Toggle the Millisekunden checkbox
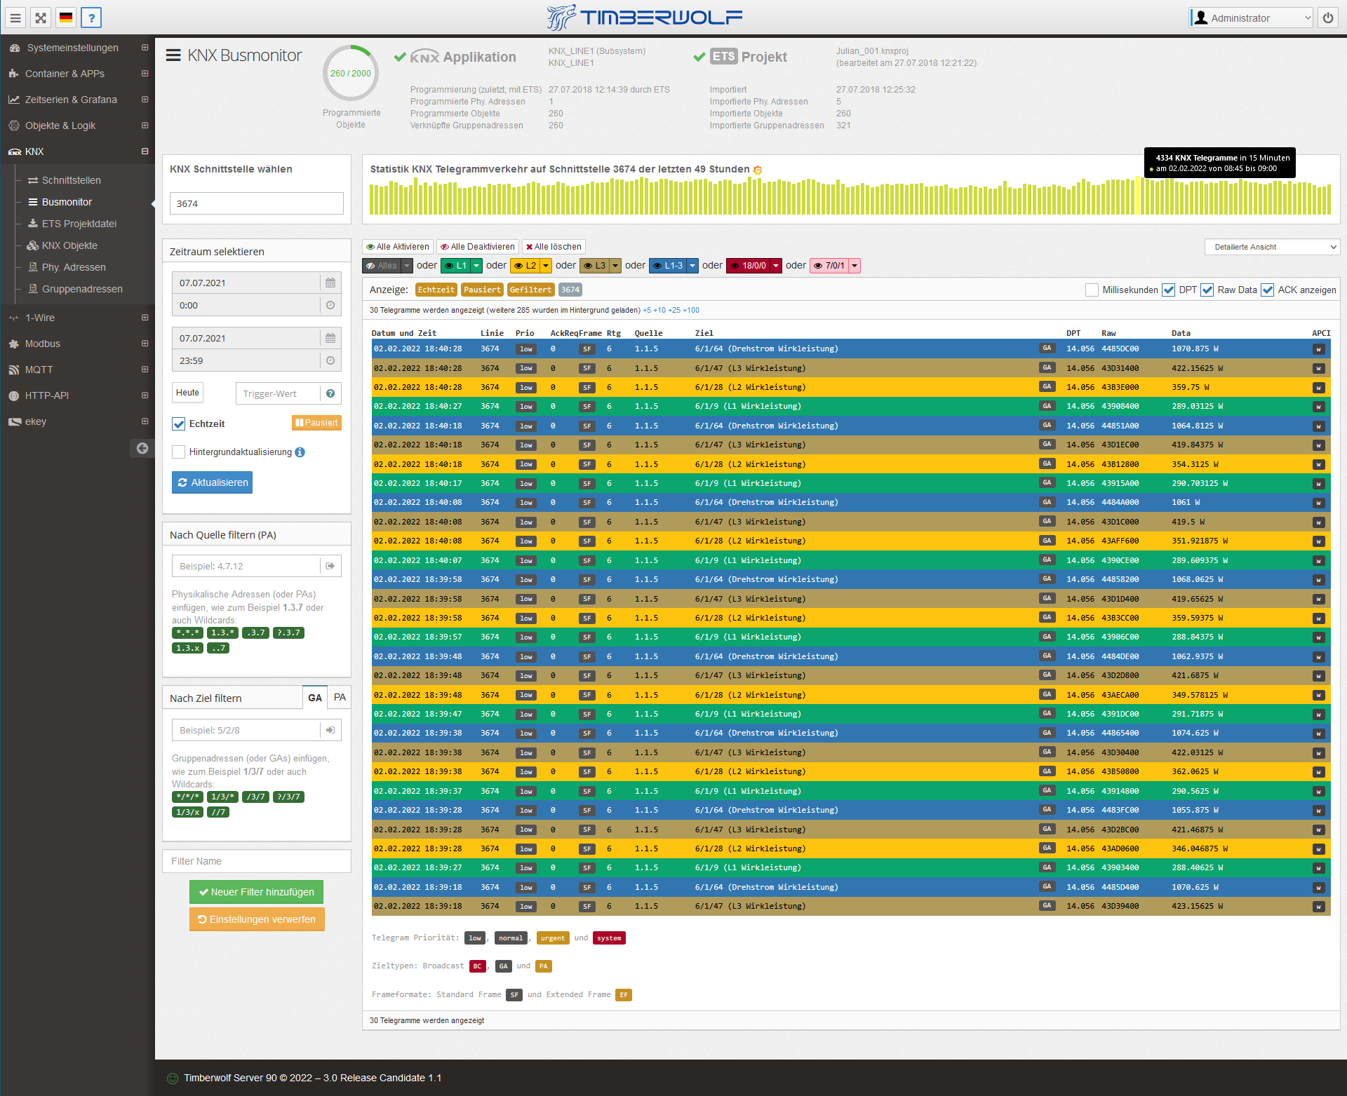The width and height of the screenshot is (1347, 1096). coord(1092,290)
